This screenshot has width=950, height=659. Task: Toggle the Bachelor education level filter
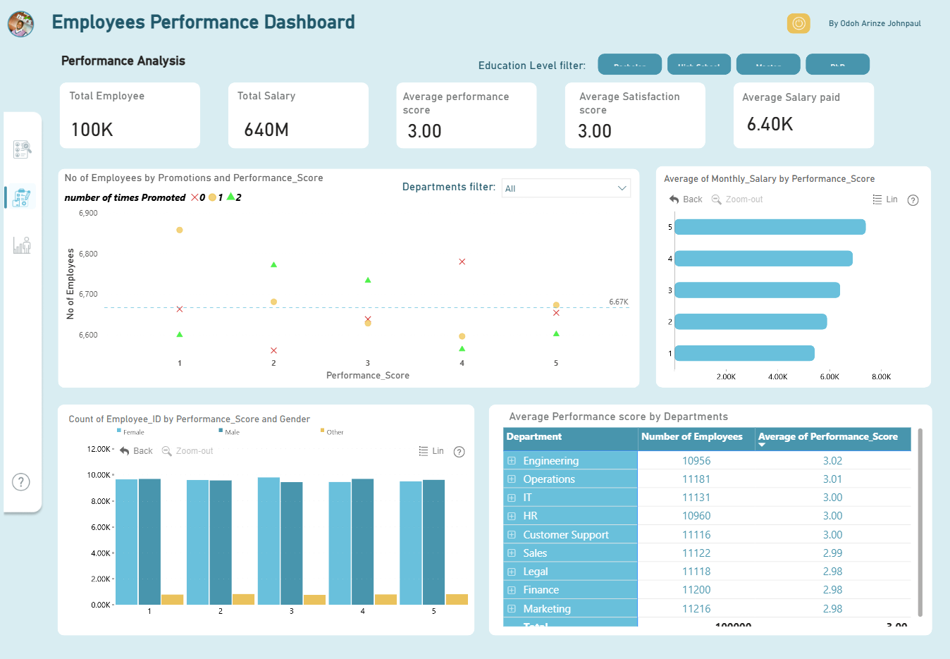tap(629, 64)
